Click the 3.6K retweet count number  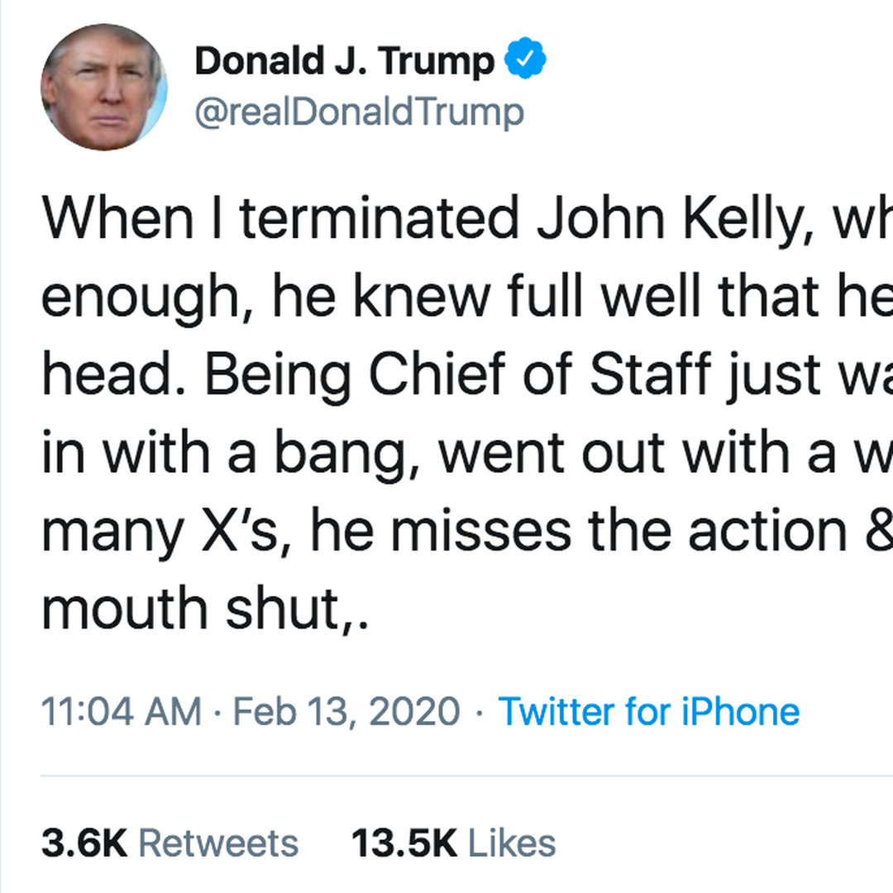[84, 844]
